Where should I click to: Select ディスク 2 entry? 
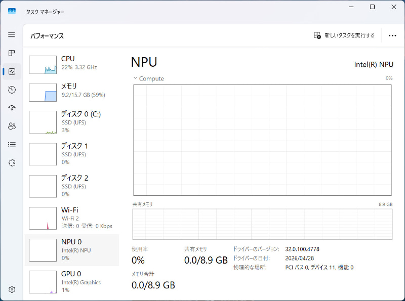(72, 186)
